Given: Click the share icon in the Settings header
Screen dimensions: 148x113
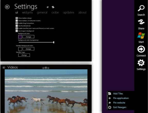Looking at the screenshot, I should click(x=53, y=7).
